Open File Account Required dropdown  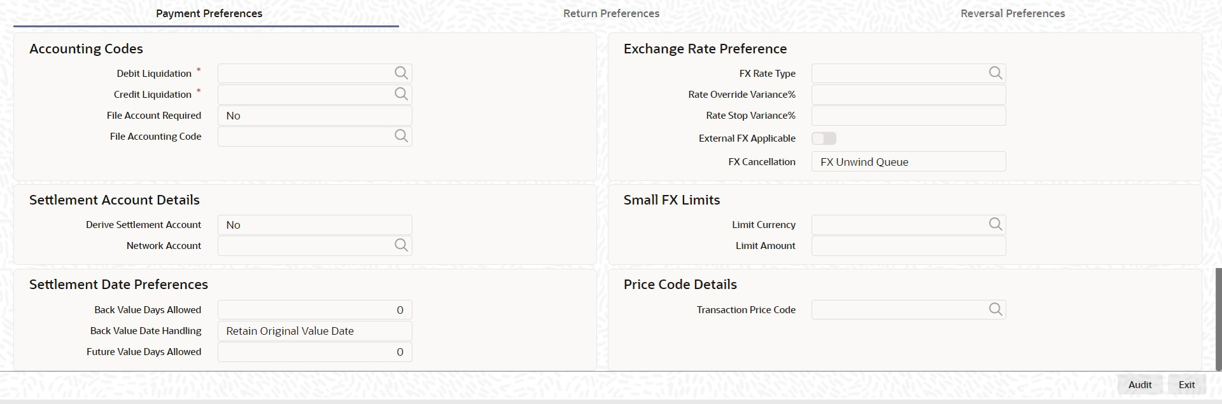tap(314, 116)
